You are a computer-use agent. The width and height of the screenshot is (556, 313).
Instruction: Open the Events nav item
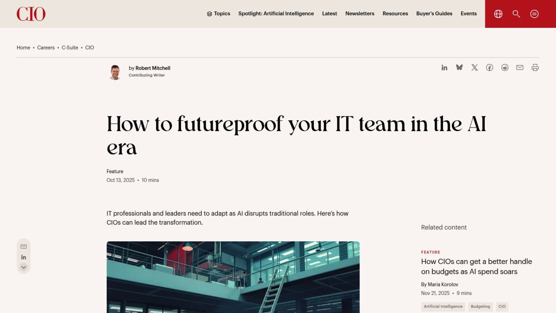click(x=469, y=14)
